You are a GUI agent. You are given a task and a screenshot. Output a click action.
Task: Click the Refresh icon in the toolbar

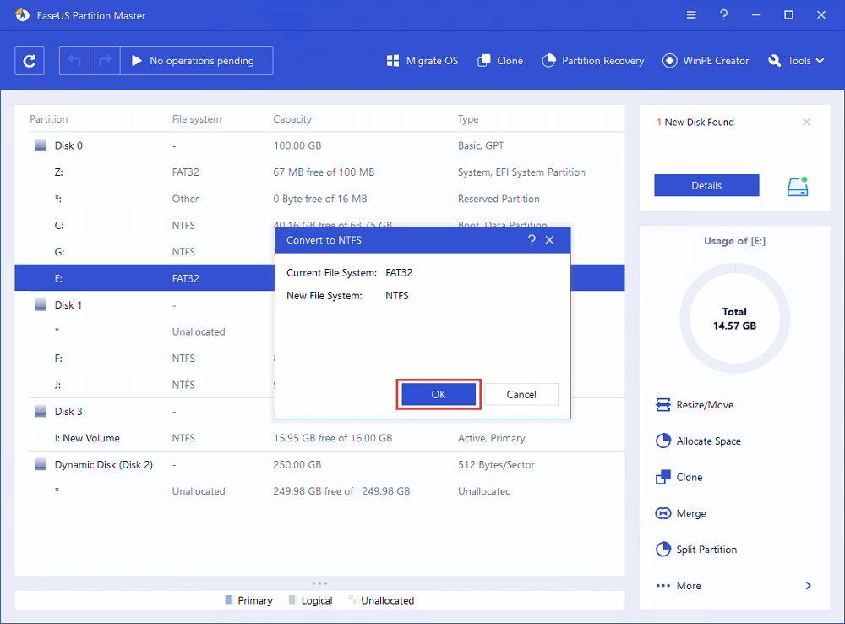pyautogui.click(x=30, y=61)
